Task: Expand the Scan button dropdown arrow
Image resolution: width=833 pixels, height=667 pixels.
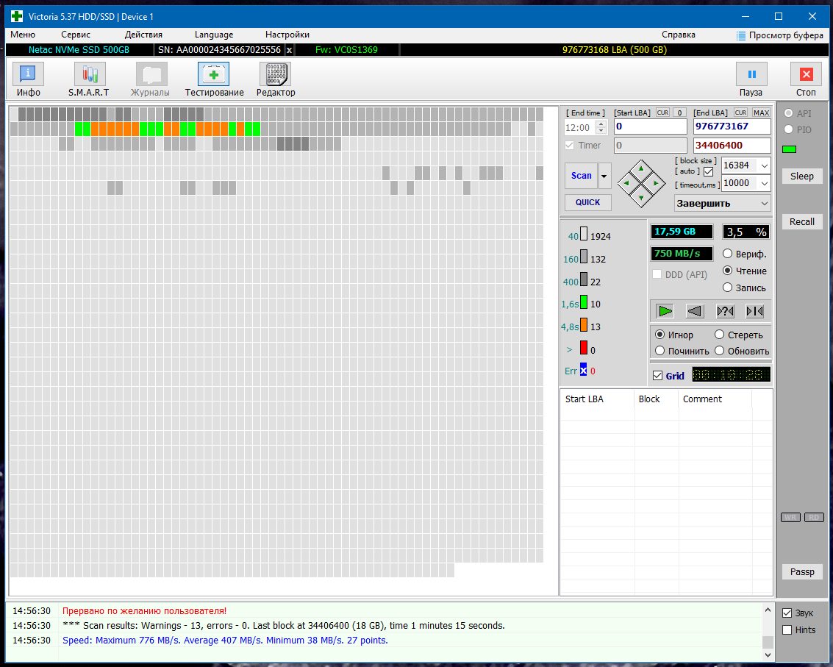Action: [604, 176]
